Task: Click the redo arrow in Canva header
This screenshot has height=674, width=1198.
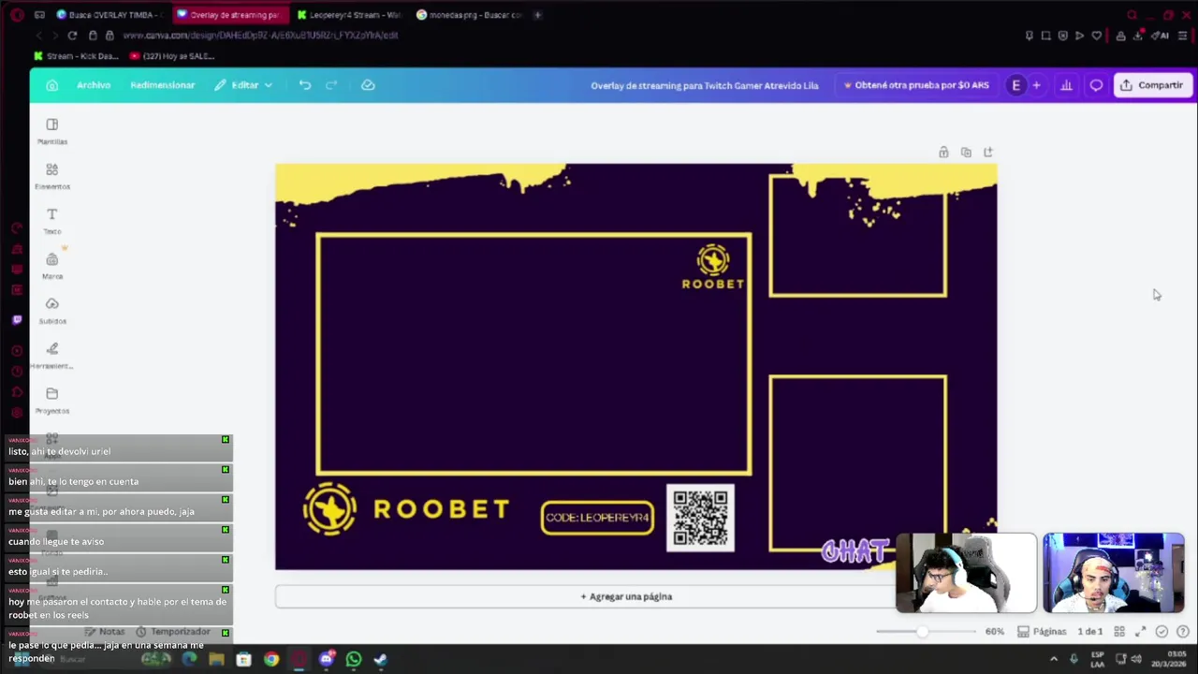Action: click(331, 85)
